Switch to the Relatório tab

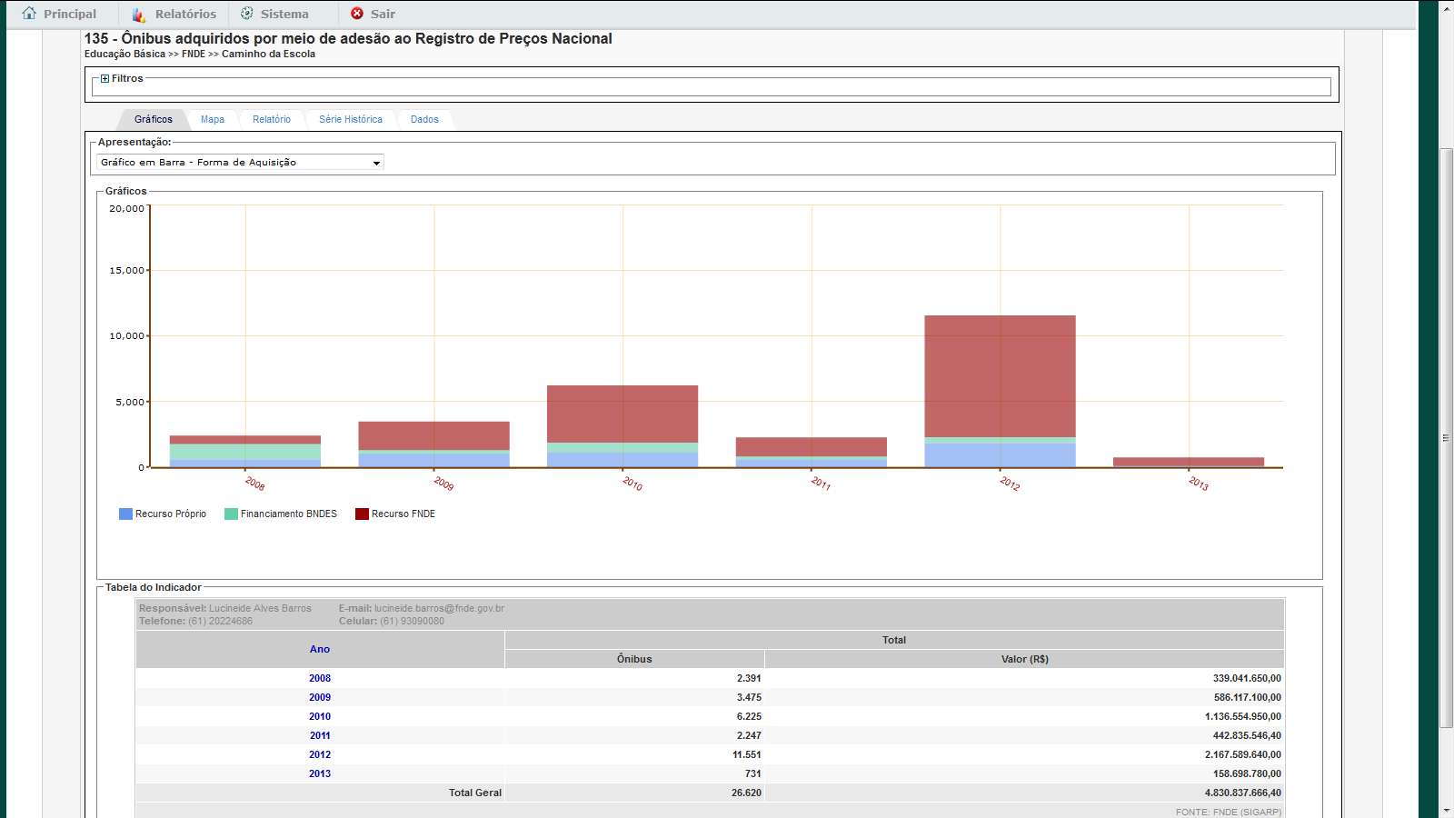[272, 119]
